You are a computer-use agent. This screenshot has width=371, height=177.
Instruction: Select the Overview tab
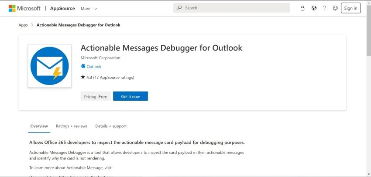click(x=39, y=126)
